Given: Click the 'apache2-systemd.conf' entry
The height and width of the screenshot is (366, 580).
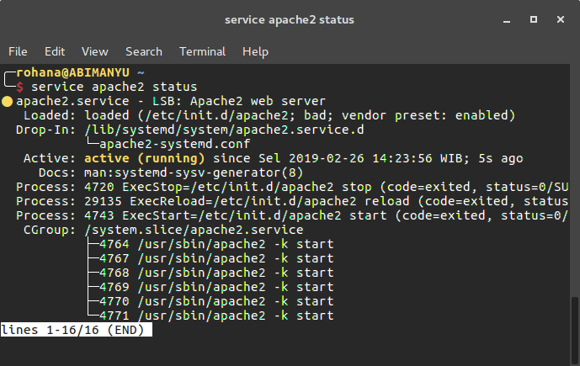Looking at the screenshot, I should click(x=174, y=144).
